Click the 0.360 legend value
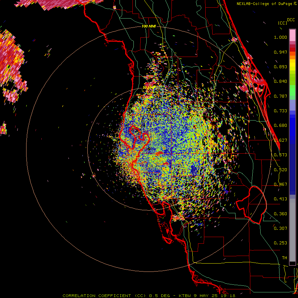The image size is (298, 298). pyautogui.click(x=280, y=214)
